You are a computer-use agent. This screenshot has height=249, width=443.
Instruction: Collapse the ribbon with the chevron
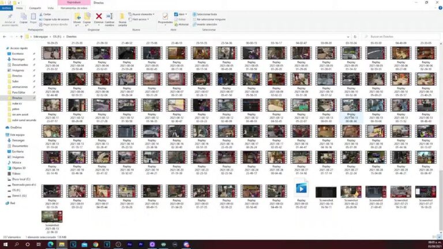click(x=436, y=8)
